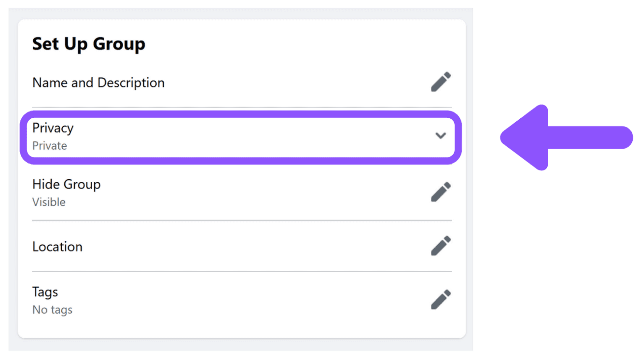This screenshot has width=638, height=362.
Task: Click the Privacy label text
Action: tap(53, 128)
